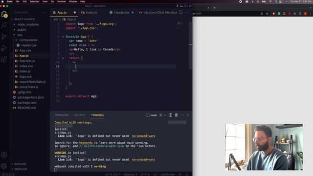Switch to the PROBLEMS tab
This screenshot has width=313, height=176.
tap(62, 115)
